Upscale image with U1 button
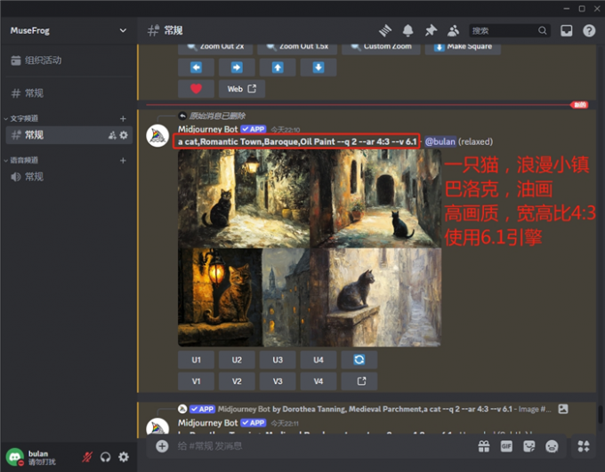The width and height of the screenshot is (605, 472). tap(196, 360)
